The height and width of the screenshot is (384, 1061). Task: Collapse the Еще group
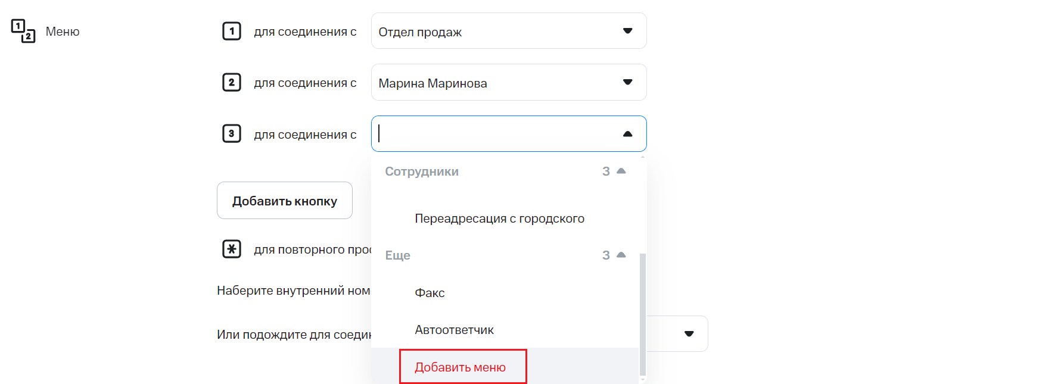click(621, 255)
